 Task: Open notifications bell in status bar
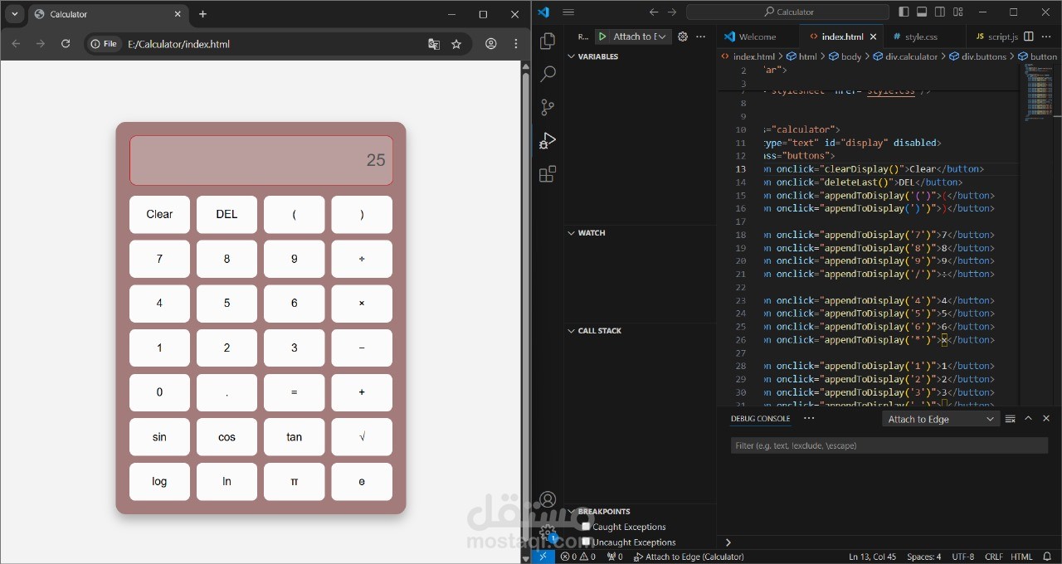pos(1047,557)
